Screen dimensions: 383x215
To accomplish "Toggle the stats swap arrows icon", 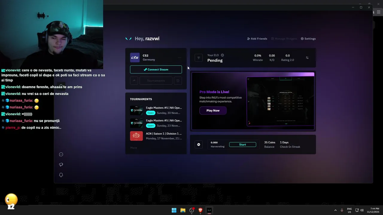I will [x=307, y=58].
